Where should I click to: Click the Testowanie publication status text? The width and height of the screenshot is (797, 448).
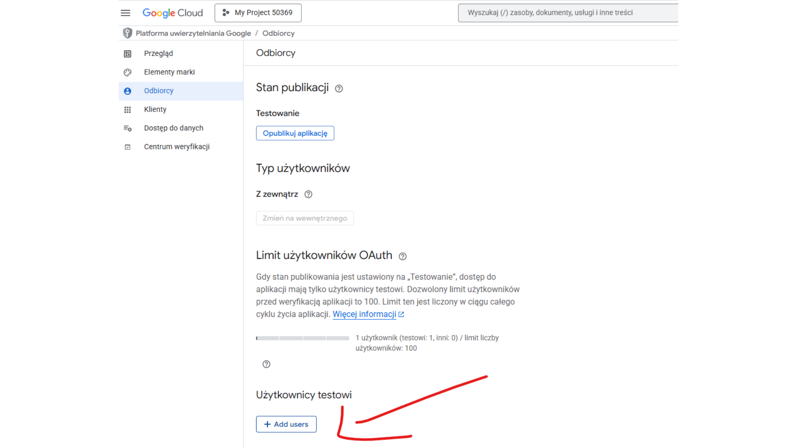click(x=278, y=113)
